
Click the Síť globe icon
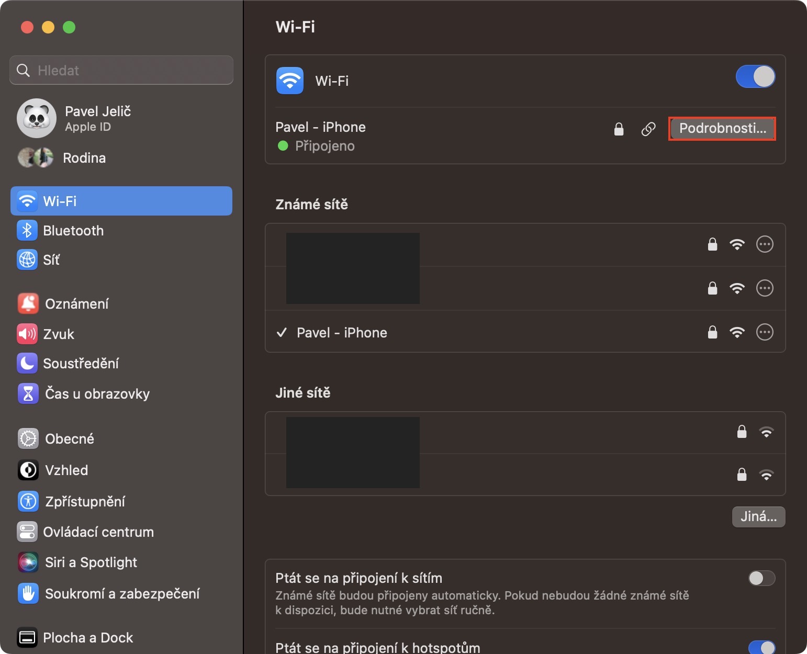(x=27, y=260)
